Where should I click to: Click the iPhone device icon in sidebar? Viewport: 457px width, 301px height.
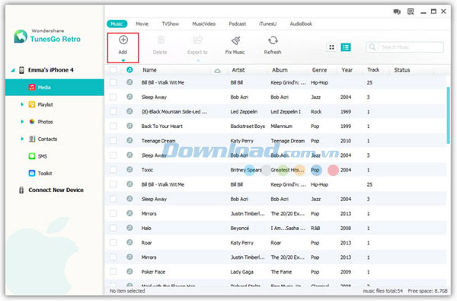click(21, 70)
